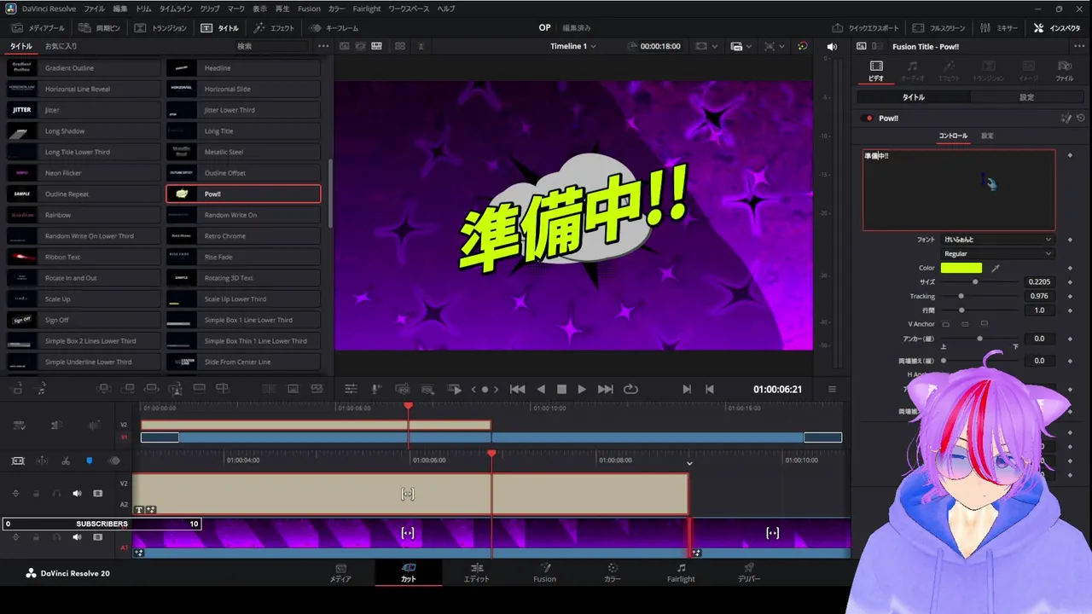Open the Timeline 1 dropdown

pos(572,46)
